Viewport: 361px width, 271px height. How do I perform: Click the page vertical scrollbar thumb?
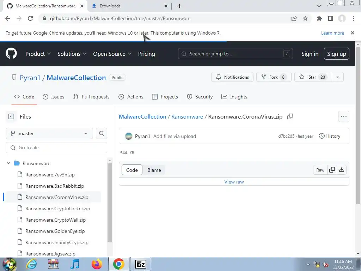[x=358, y=126]
